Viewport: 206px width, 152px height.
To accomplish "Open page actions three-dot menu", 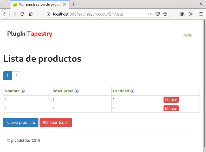I will click(150, 14).
